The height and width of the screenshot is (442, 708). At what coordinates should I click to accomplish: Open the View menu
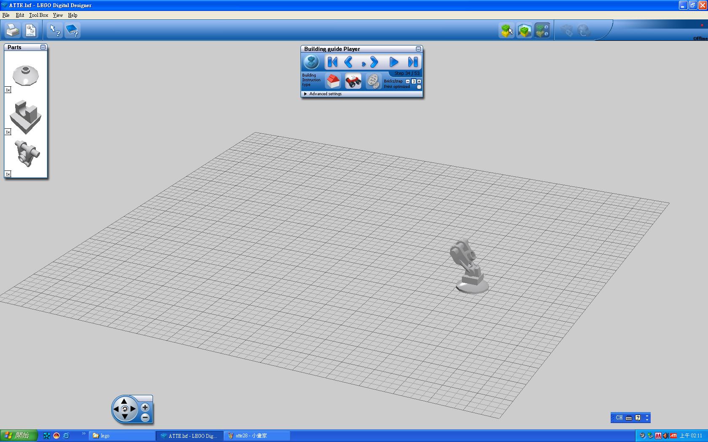(58, 15)
